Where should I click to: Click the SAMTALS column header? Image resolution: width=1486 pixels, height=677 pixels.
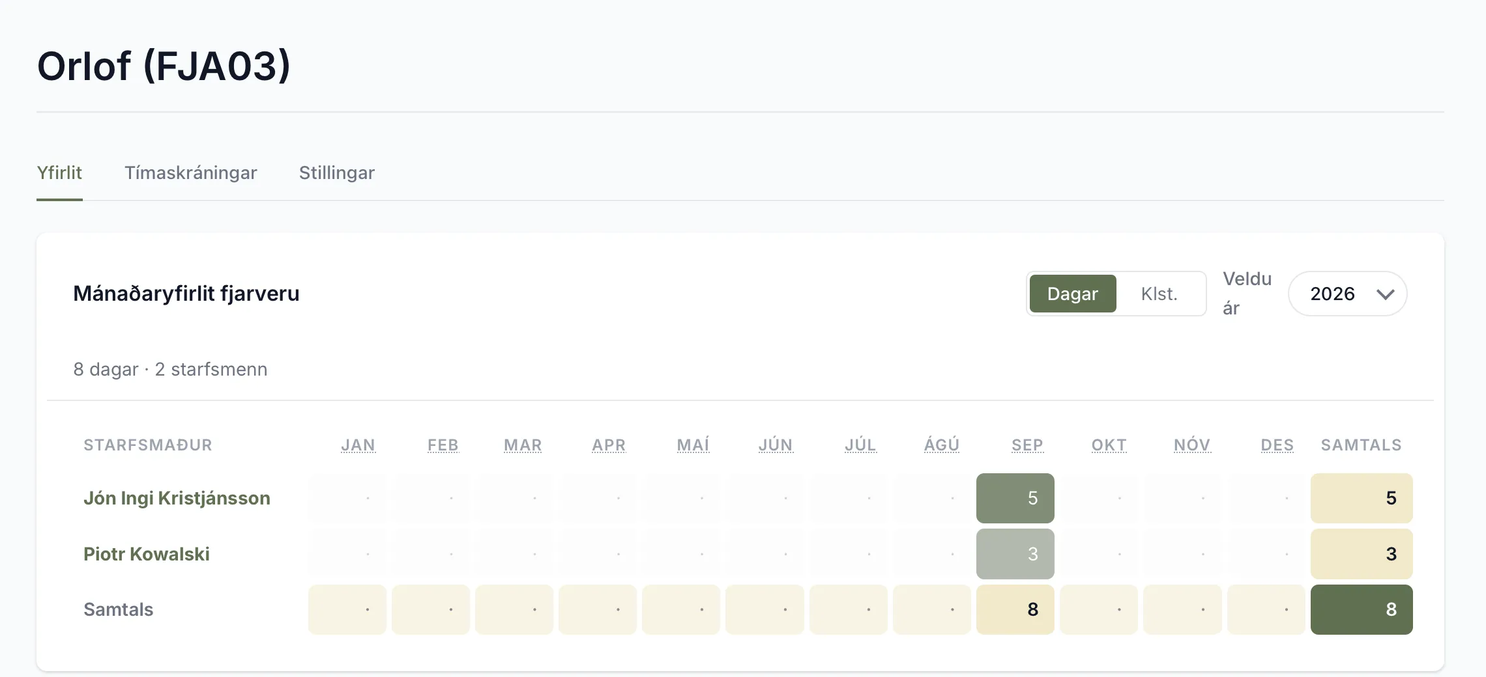[1362, 445]
